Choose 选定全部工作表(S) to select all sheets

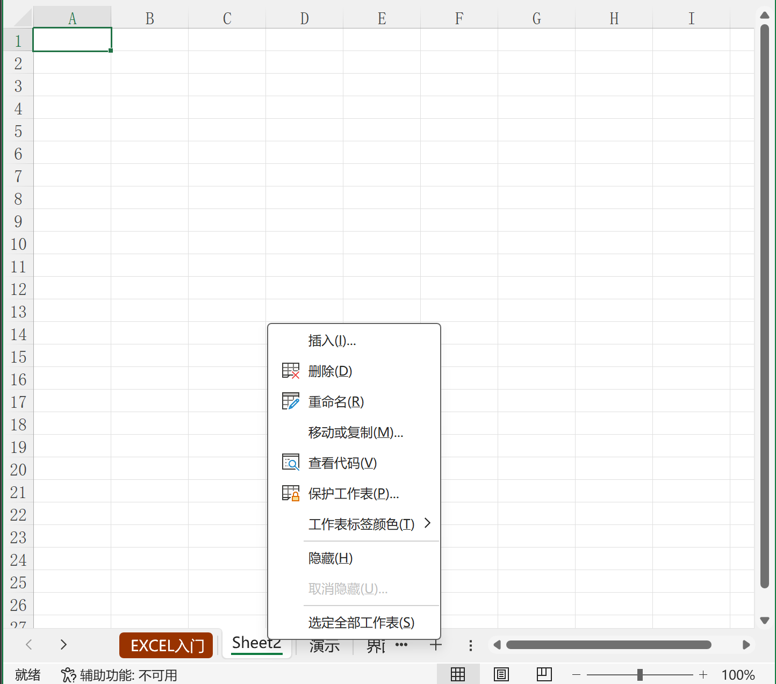pos(361,622)
